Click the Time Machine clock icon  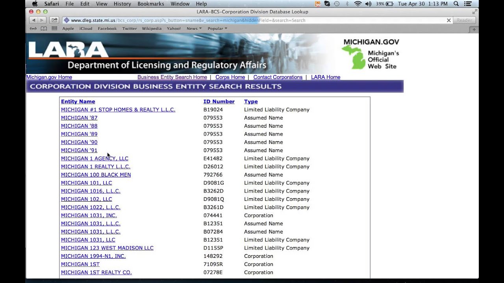[x=337, y=4]
